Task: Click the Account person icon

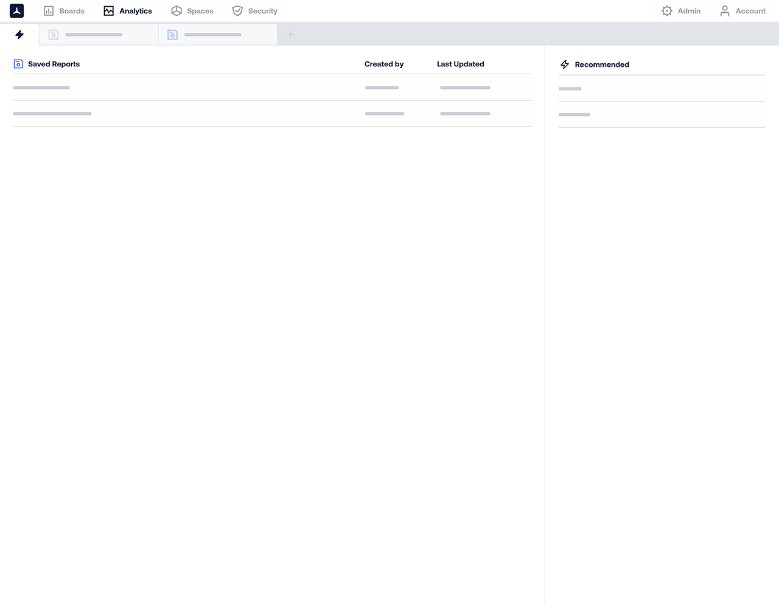Action: click(x=725, y=11)
